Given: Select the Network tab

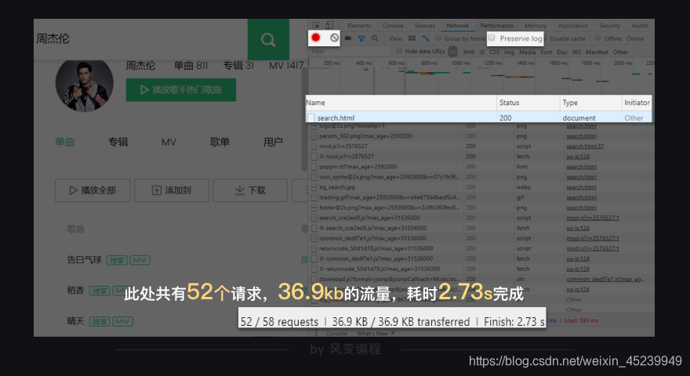Looking at the screenshot, I should point(458,26).
